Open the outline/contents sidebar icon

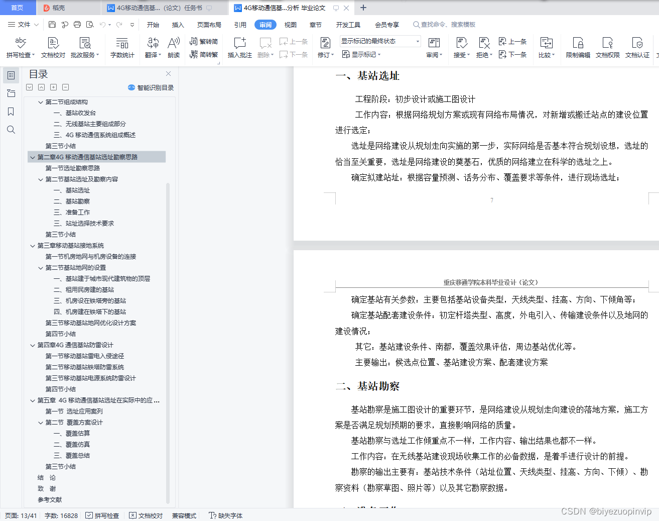pos(11,75)
